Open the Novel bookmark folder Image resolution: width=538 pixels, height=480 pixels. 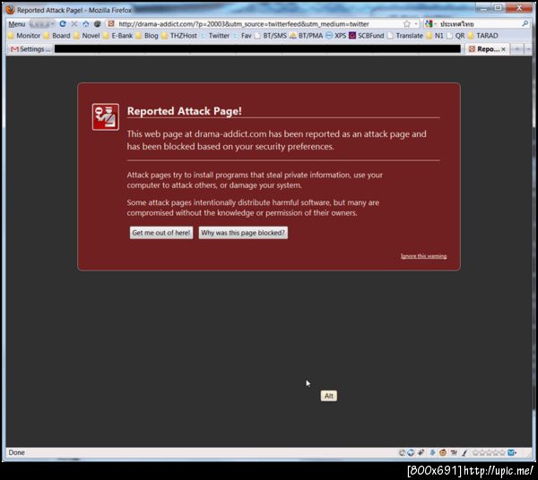tap(87, 35)
